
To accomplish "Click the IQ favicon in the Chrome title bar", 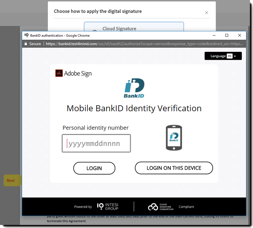I will 26,35.
